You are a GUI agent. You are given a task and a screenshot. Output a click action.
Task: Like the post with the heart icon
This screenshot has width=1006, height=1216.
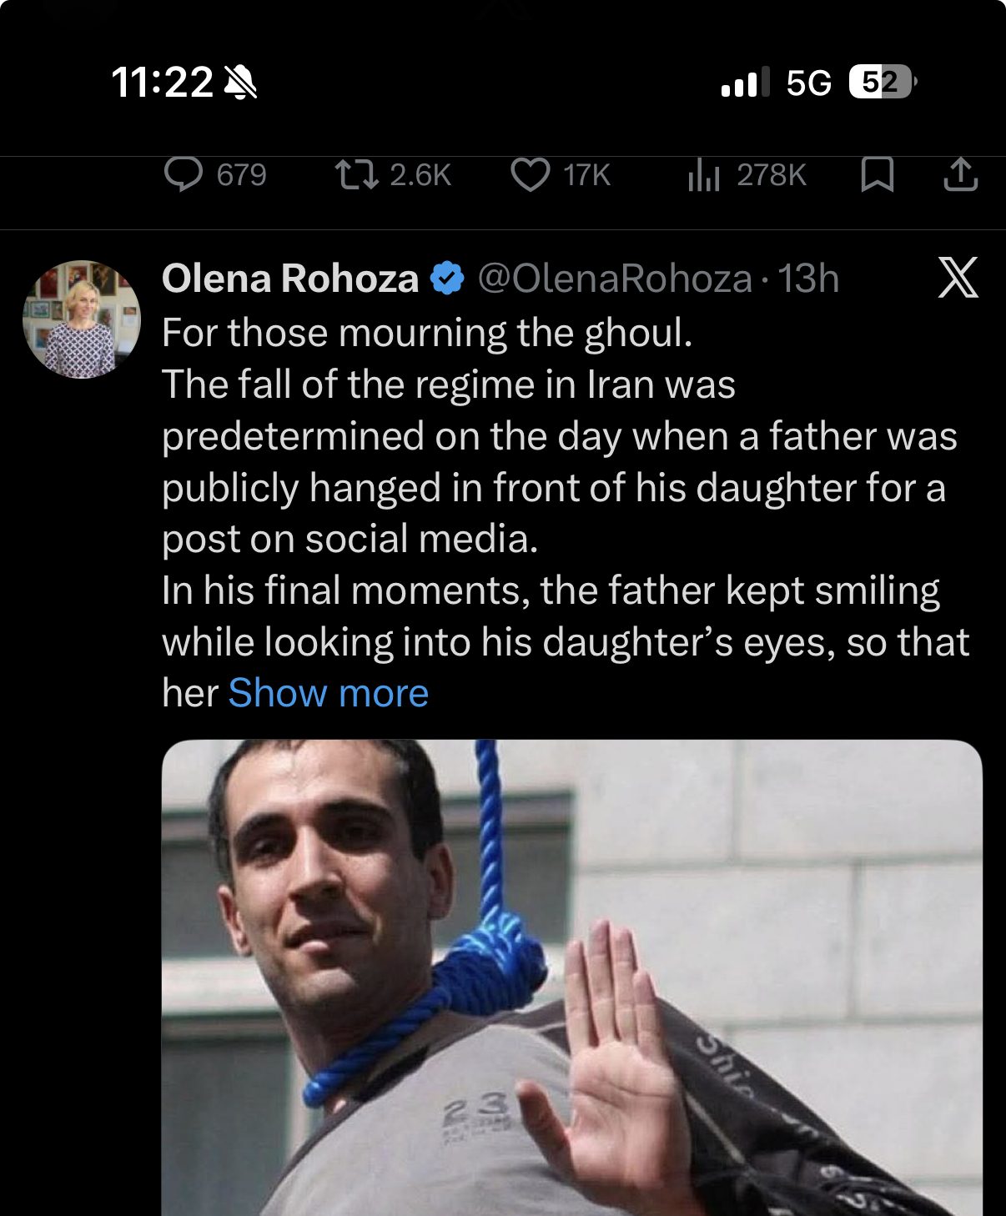[x=530, y=175]
